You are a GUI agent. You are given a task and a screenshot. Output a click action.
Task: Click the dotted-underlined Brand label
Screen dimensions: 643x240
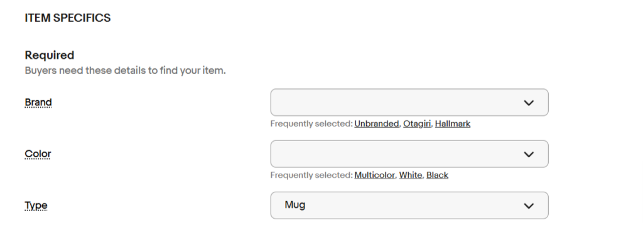38,102
